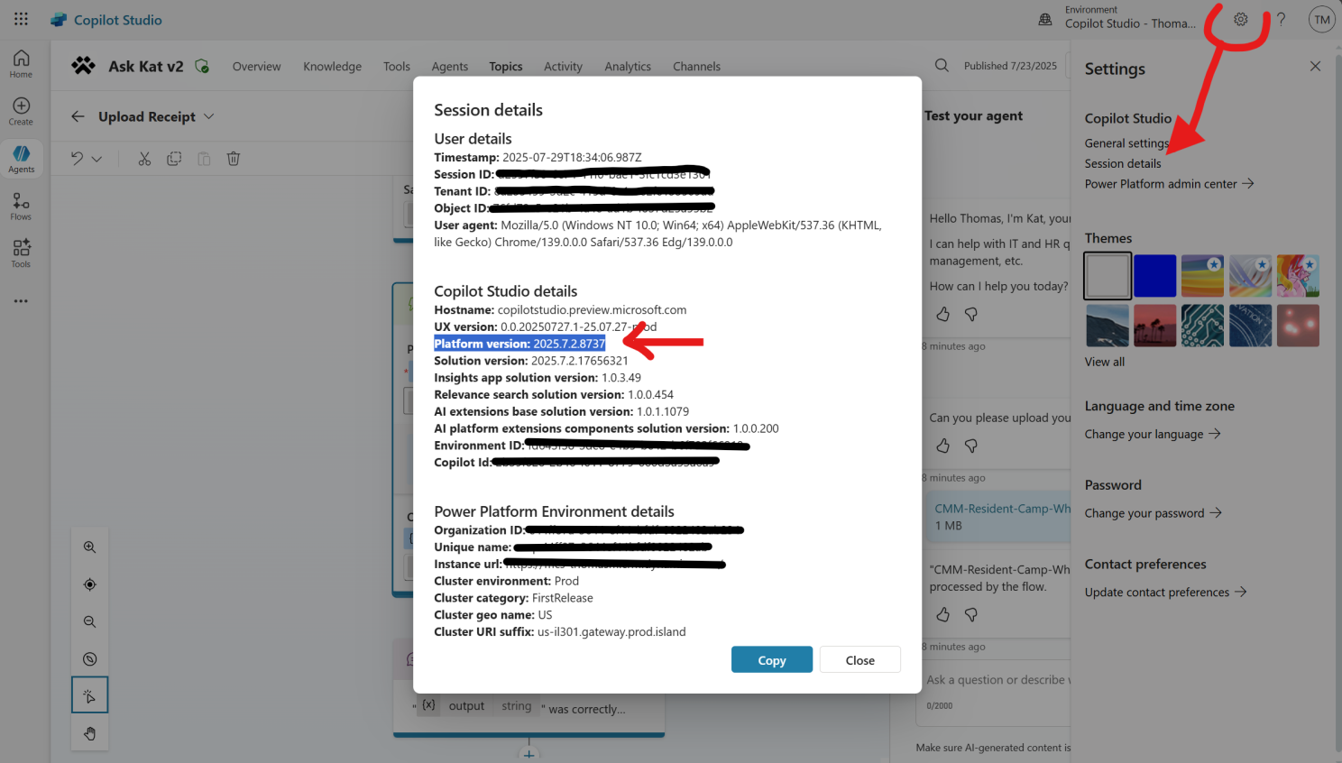Switch to the Knowledge tab

[x=332, y=67]
